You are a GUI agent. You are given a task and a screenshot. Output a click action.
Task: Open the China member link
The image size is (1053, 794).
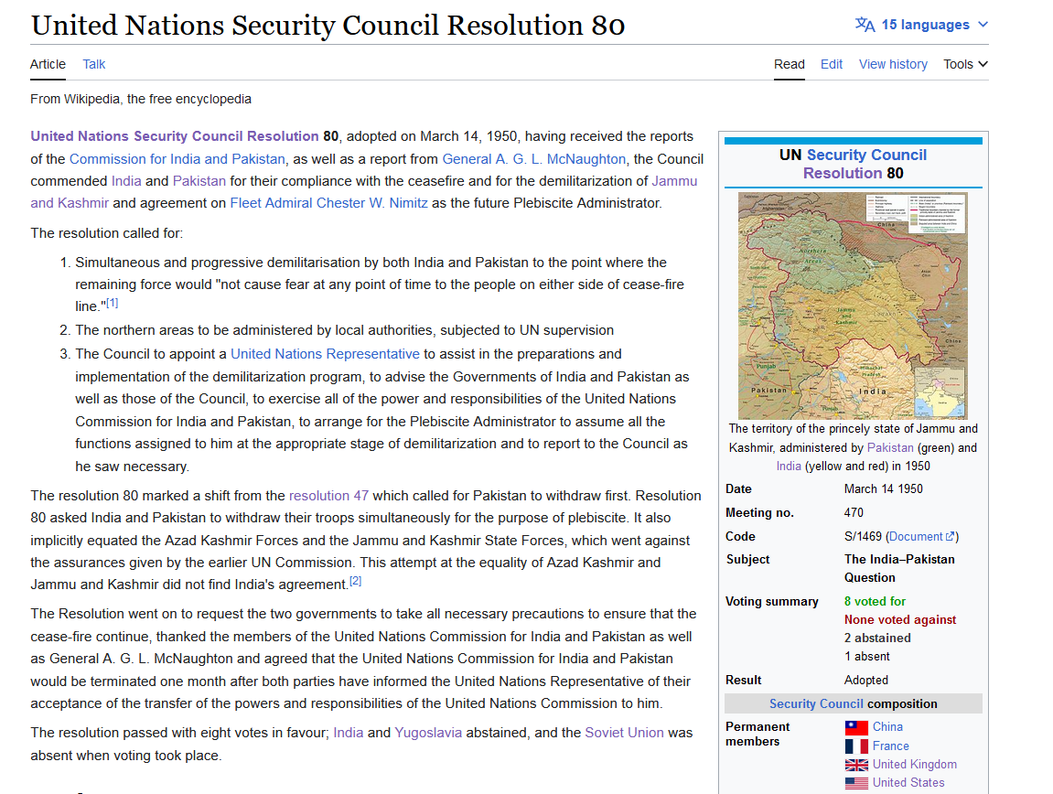click(887, 727)
